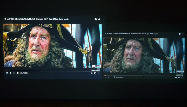Click the left player's video title
Screen dimensions: 187x107
coord(38,19)
